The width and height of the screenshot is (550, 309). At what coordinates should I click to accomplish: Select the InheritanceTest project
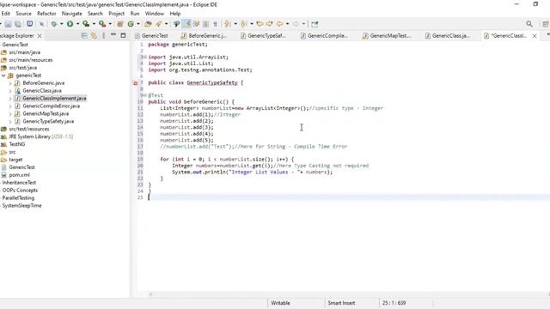(19, 183)
